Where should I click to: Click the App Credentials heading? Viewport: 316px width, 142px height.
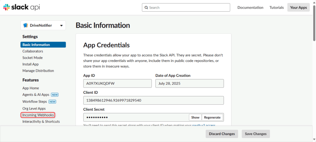pyautogui.click(x=106, y=45)
